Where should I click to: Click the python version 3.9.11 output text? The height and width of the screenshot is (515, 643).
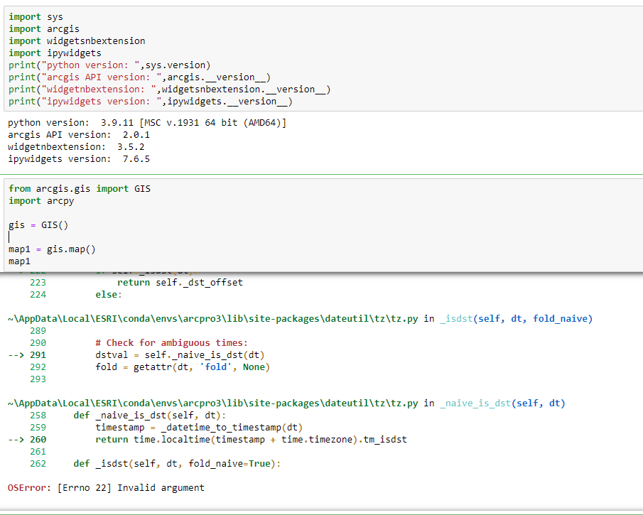click(x=147, y=123)
